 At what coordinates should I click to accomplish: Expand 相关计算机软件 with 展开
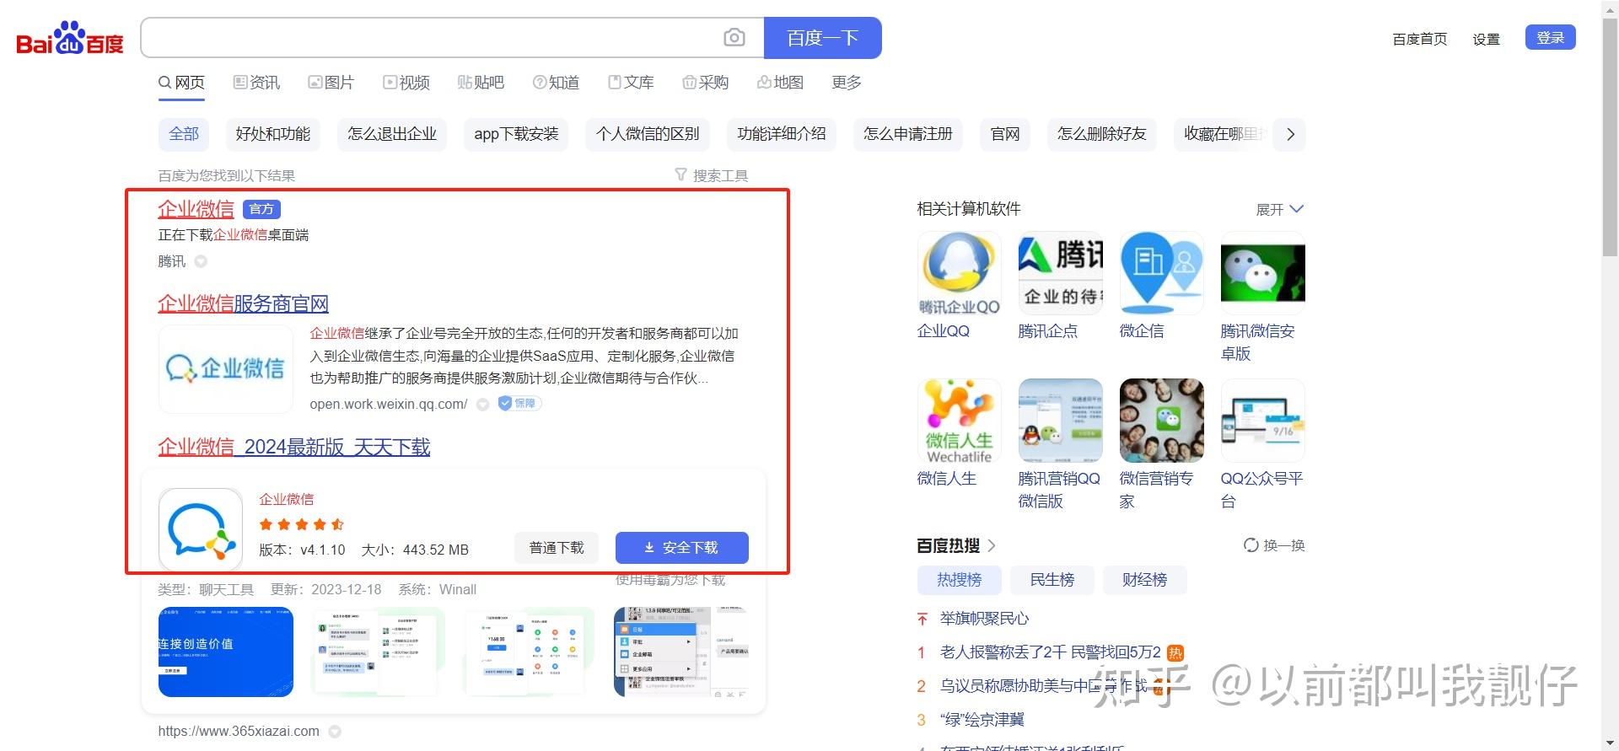pyautogui.click(x=1279, y=209)
